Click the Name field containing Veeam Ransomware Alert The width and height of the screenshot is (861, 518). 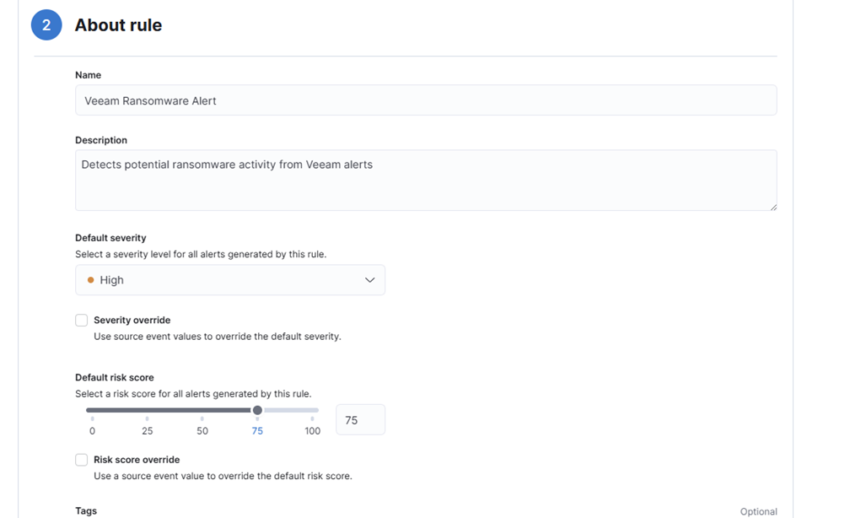(425, 100)
